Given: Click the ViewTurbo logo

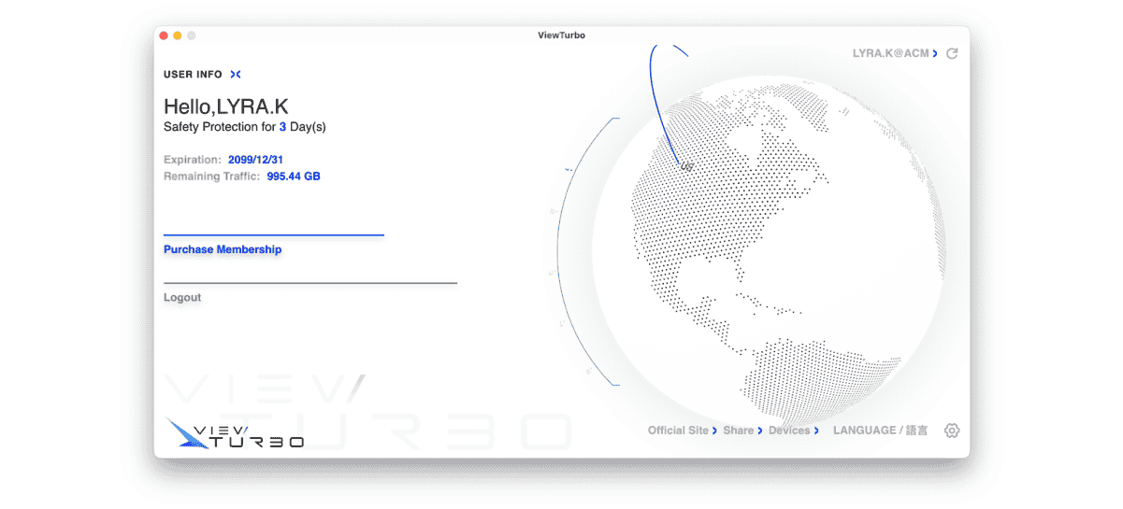Looking at the screenshot, I should pos(235,432).
